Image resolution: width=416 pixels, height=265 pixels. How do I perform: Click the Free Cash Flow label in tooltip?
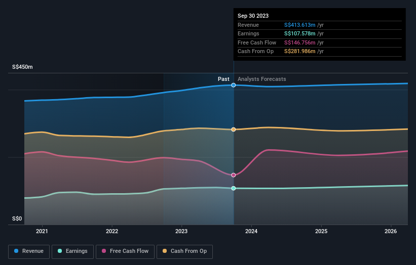click(257, 42)
